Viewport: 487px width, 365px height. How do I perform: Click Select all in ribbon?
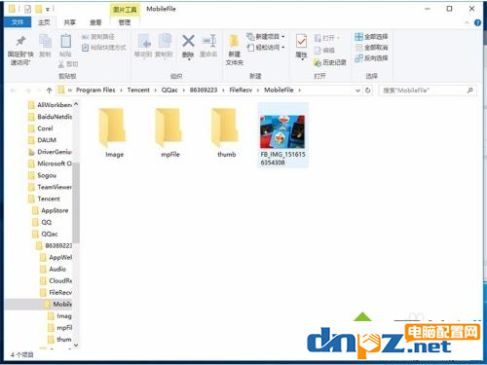pyautogui.click(x=371, y=37)
